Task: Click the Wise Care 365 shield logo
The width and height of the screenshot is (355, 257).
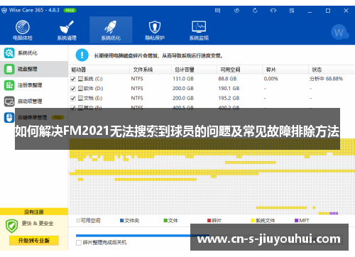Action: tap(4, 11)
